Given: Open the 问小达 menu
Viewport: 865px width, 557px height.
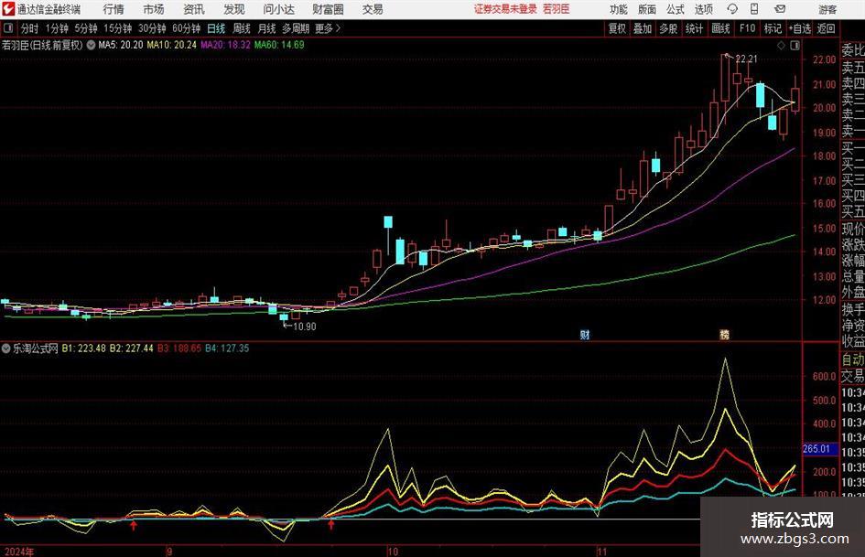Looking at the screenshot, I should (x=278, y=9).
